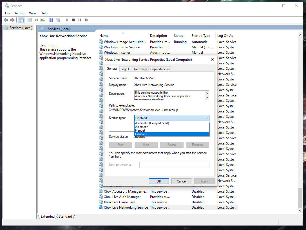This screenshot has height=230, width=306.
Task: Click Cancel in properties dialog
Action: coord(182,181)
